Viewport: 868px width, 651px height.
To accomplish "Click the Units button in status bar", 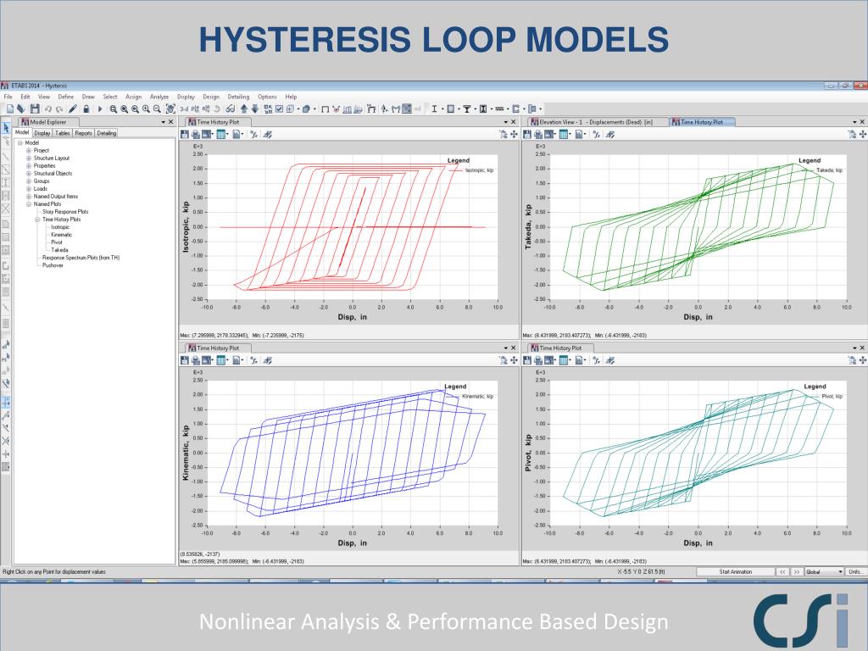I will [856, 572].
